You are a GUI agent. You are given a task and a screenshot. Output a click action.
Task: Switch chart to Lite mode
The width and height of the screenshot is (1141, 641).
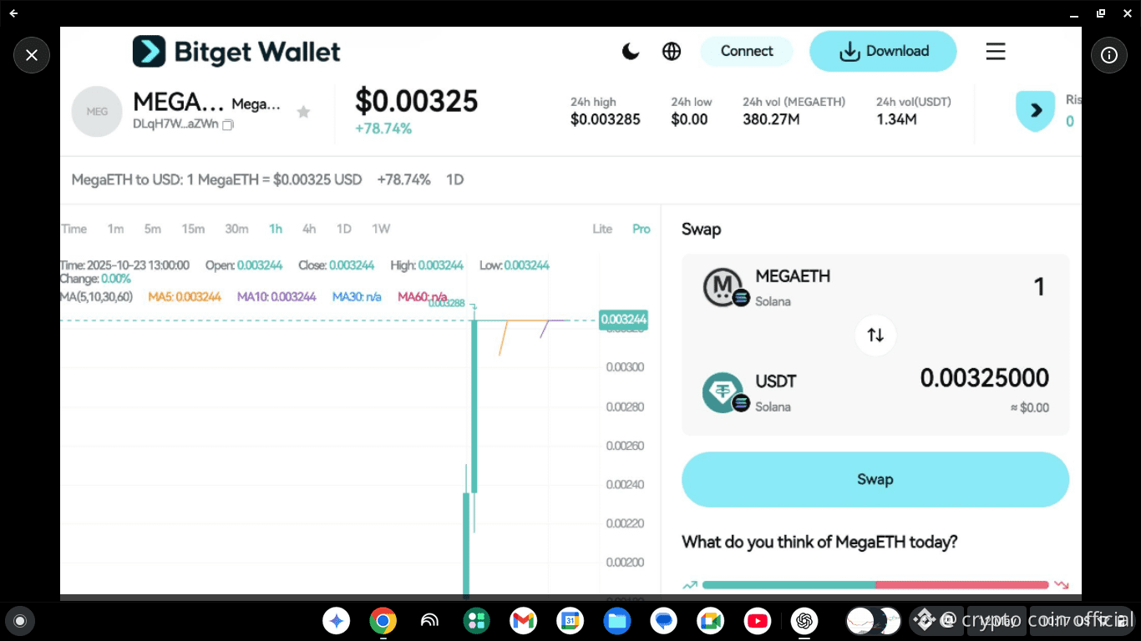(602, 229)
